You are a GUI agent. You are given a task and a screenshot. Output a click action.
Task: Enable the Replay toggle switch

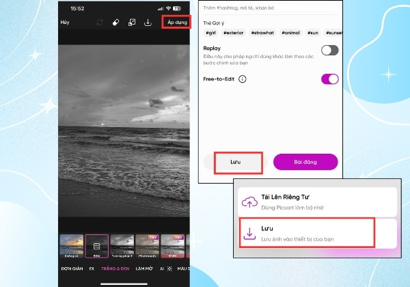click(330, 50)
